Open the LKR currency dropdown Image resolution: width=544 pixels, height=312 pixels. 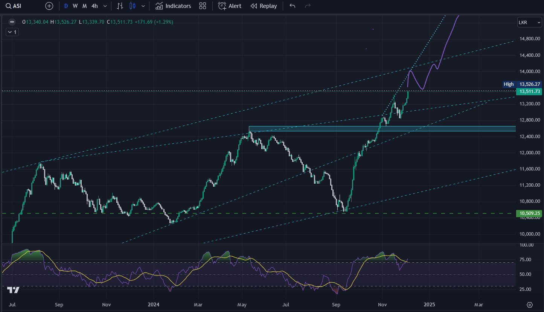(x=529, y=22)
